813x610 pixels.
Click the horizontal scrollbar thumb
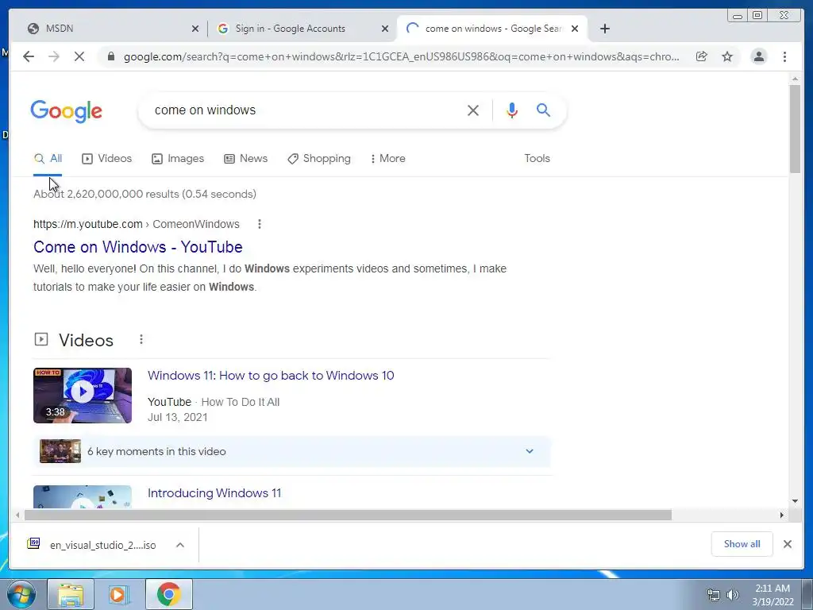(x=348, y=515)
